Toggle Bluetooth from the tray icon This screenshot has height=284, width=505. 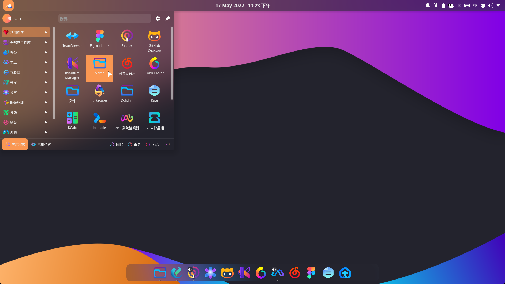[x=459, y=5]
